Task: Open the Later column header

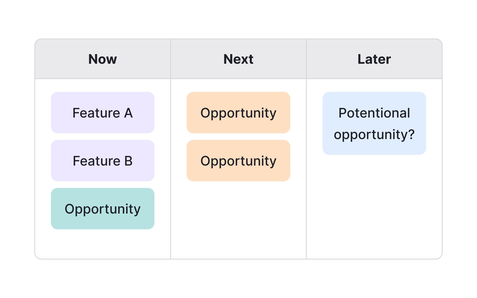Action: click(x=374, y=59)
